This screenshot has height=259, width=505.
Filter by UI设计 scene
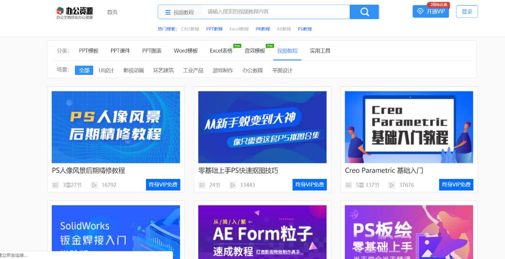tap(106, 70)
